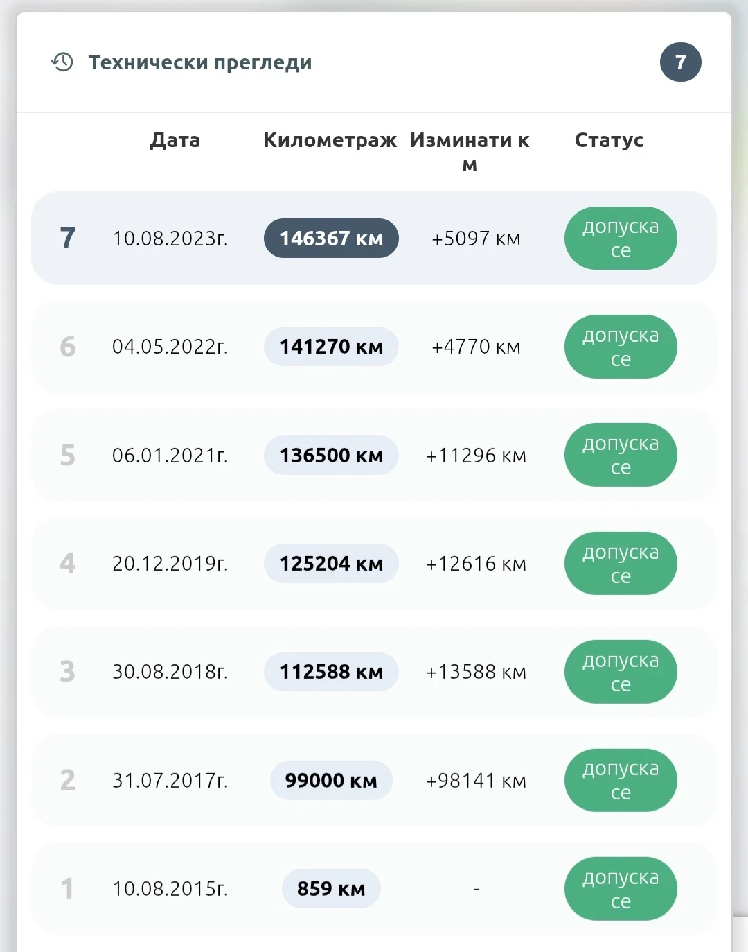Image resolution: width=748 pixels, height=952 pixels.
Task: Select the 146367 км mileage badge
Action: point(331,239)
